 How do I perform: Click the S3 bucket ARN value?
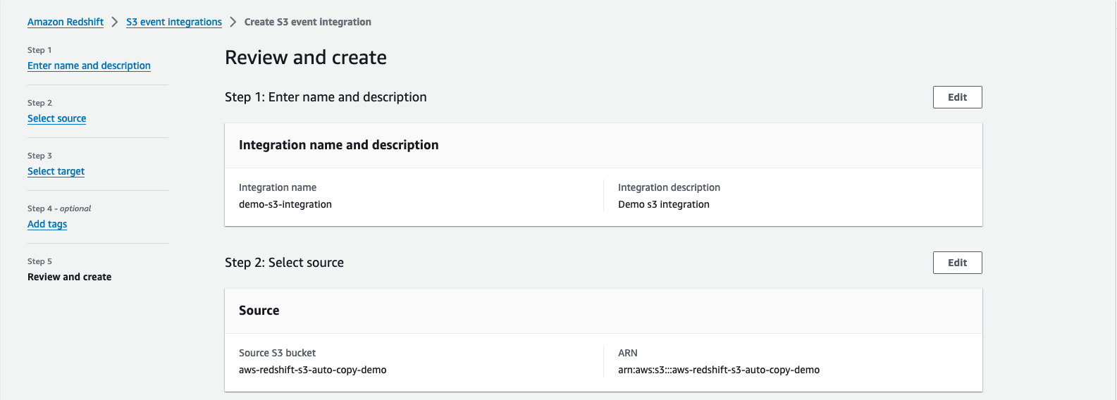coord(719,370)
